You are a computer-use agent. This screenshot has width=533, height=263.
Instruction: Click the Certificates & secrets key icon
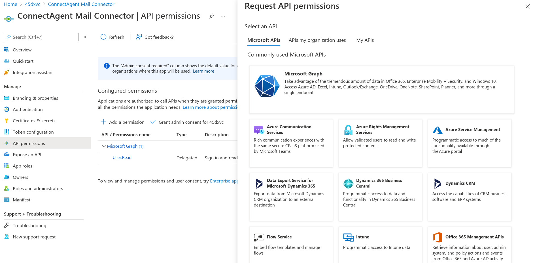coord(7,121)
